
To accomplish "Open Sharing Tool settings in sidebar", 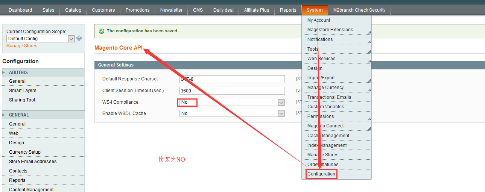I will coord(22,100).
